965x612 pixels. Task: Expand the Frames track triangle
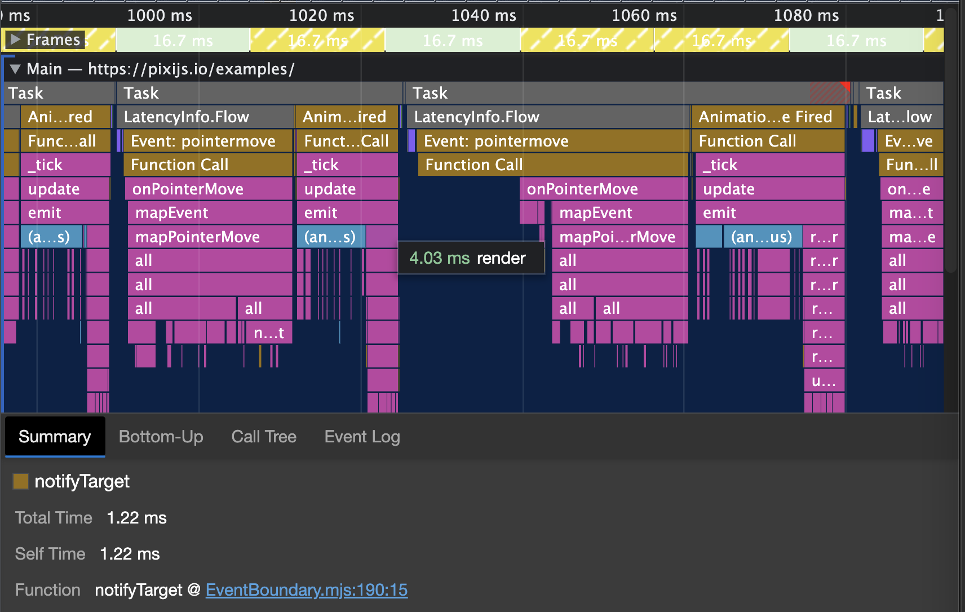click(15, 39)
